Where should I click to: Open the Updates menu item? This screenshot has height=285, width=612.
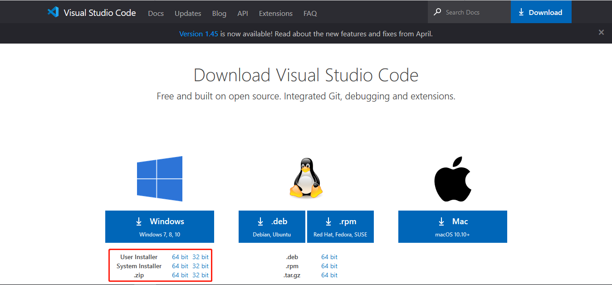188,13
